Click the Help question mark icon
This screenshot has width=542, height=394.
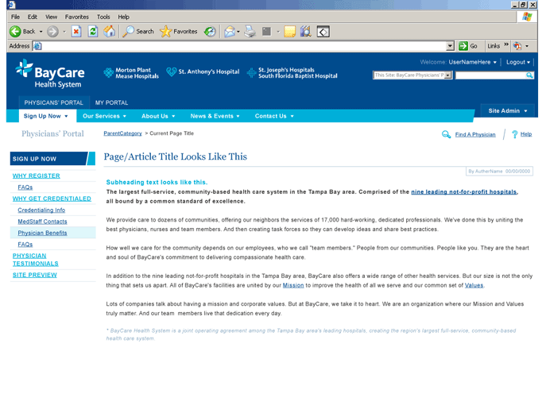coord(515,134)
